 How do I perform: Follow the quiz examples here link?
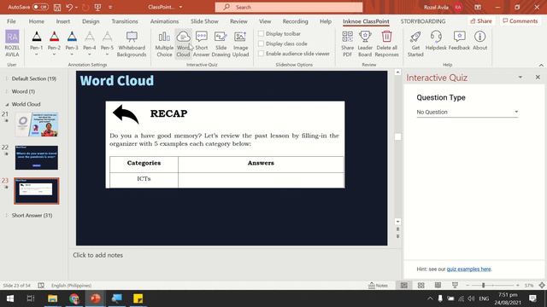point(468,269)
